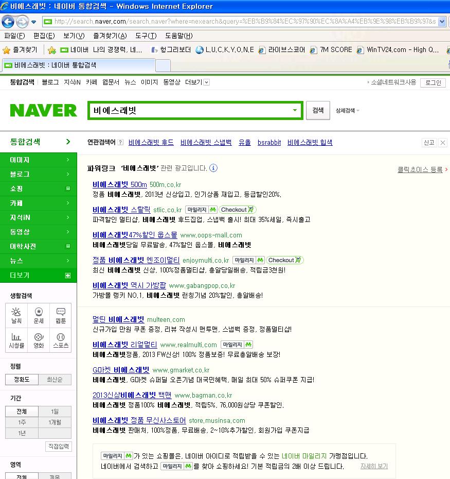Open the L.U.C.K.Y.O.N.E bookmark

click(x=225, y=50)
